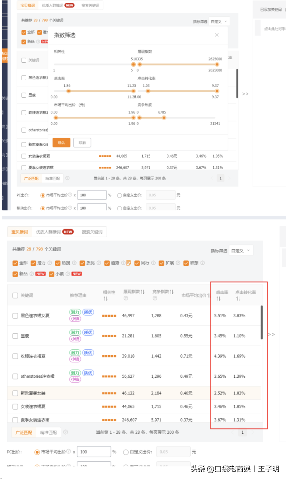Open the orange note icon beside 趋势

pyautogui.click(x=129, y=263)
